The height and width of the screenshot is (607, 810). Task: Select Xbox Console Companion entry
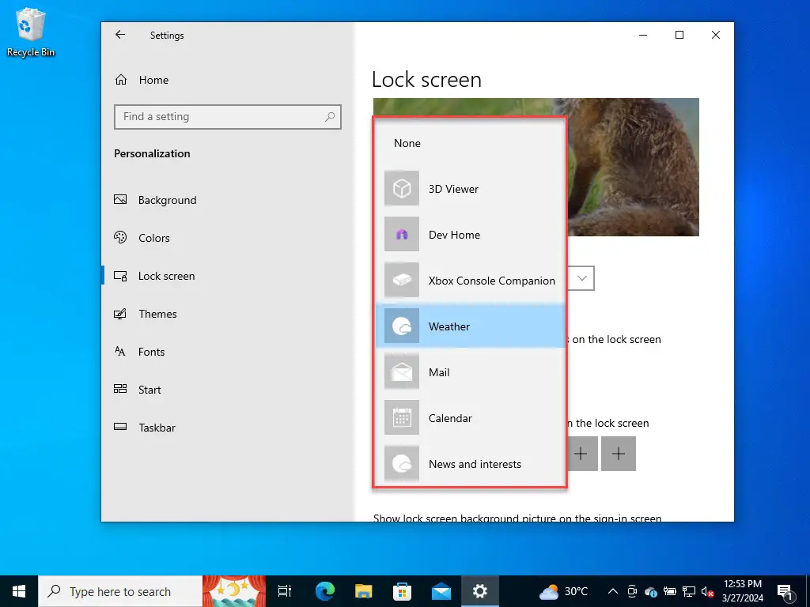470,281
